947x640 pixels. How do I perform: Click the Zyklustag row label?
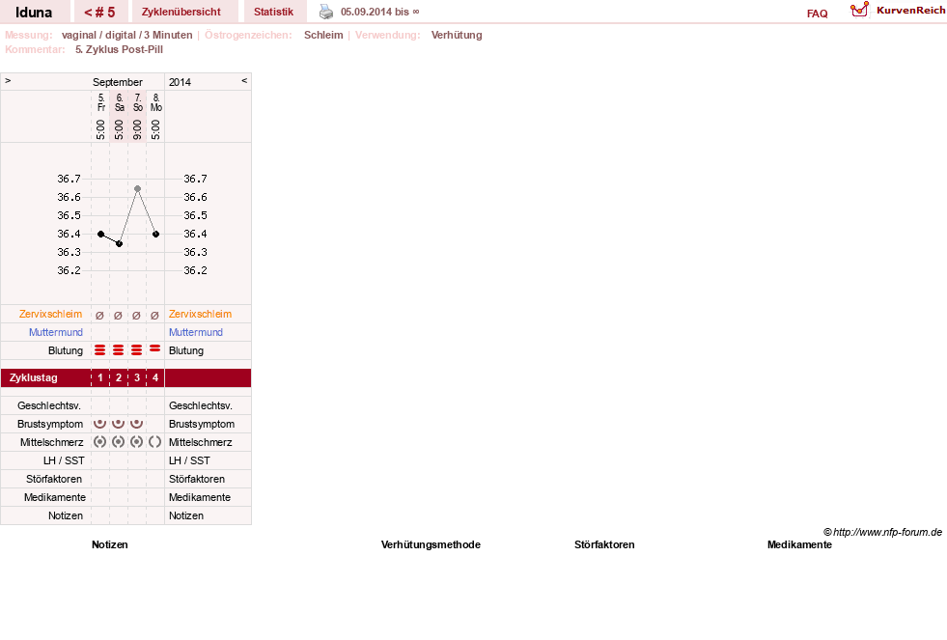click(x=33, y=378)
